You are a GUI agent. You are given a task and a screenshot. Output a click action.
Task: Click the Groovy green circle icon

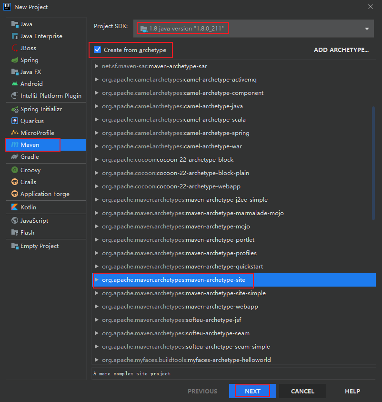pyautogui.click(x=15, y=170)
